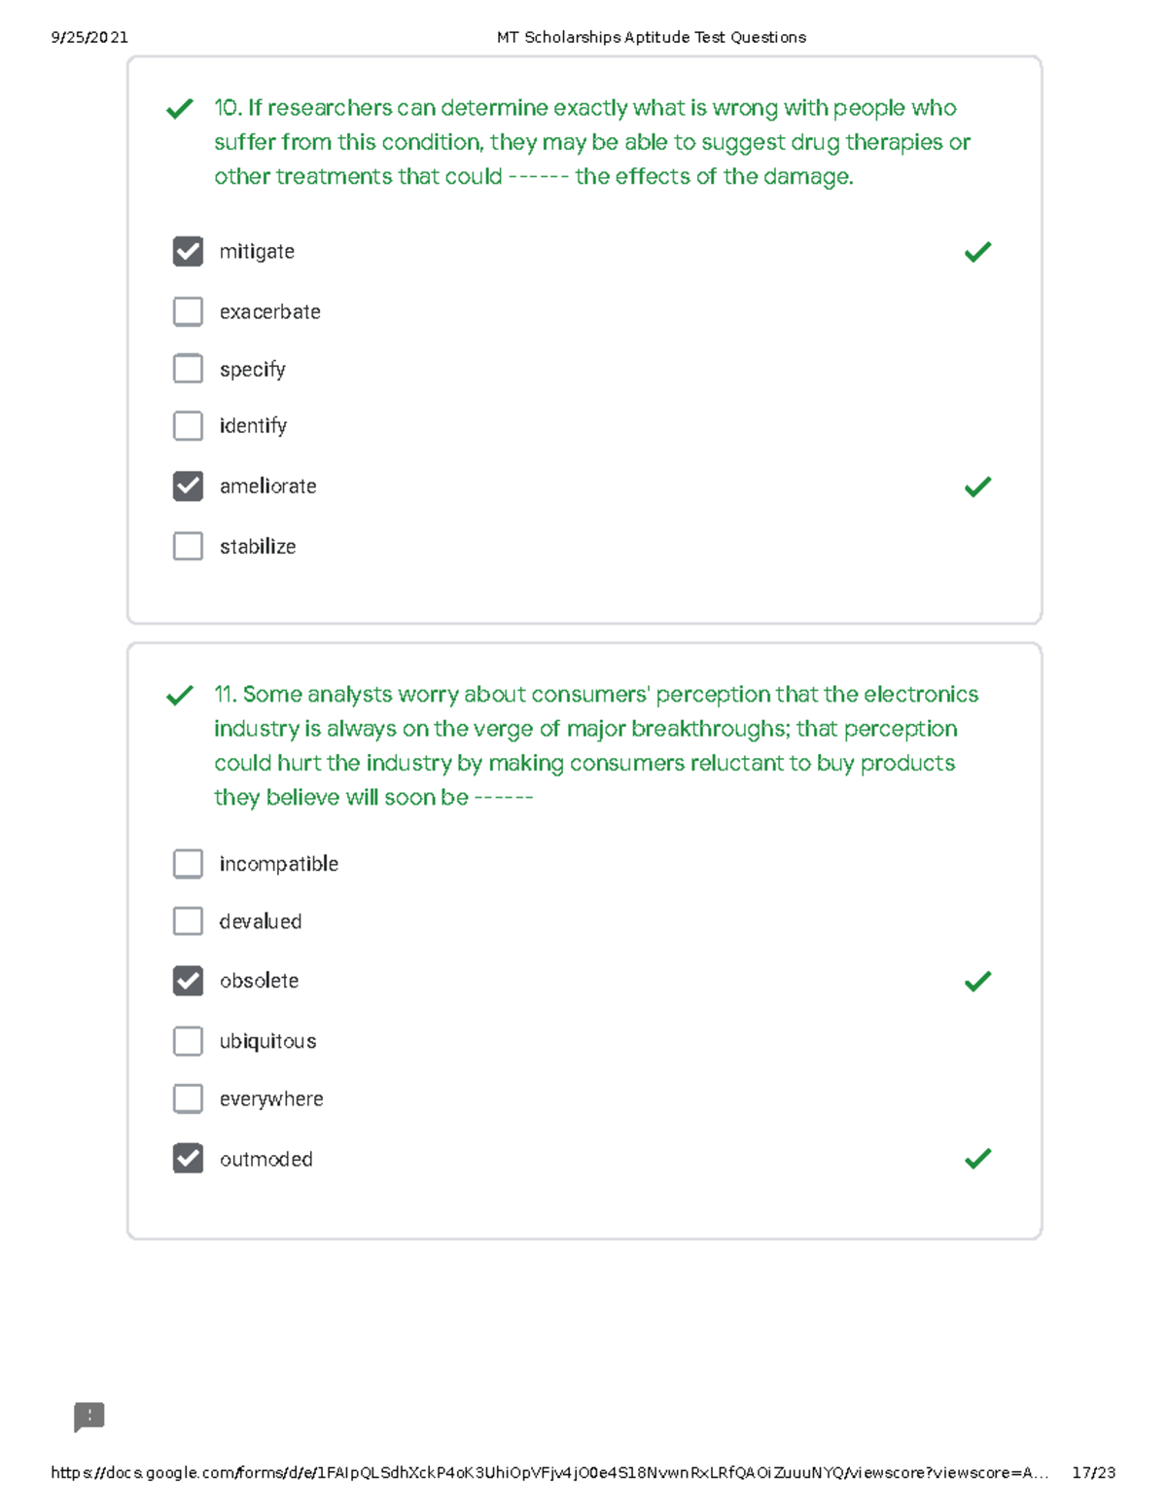
Task: Enable the devalued option
Action: (x=188, y=920)
